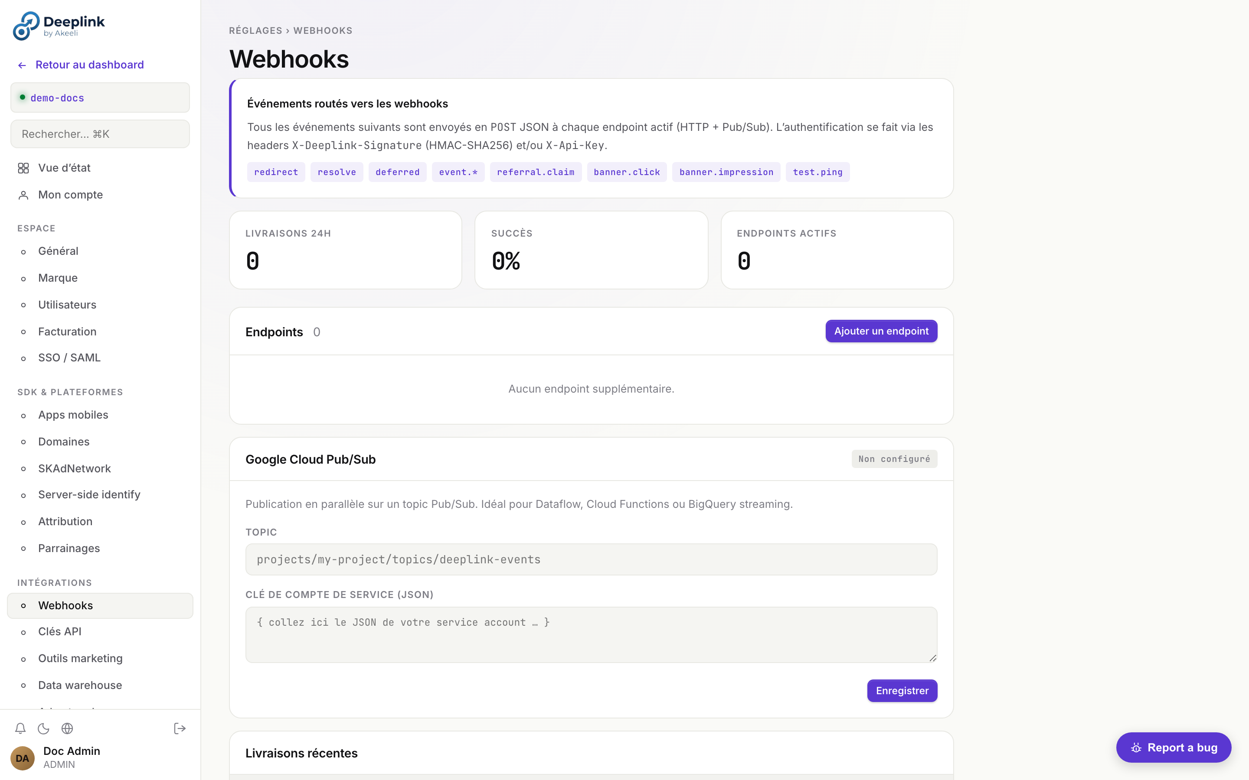The image size is (1249, 780).
Task: Click the test.ping tag
Action: coord(817,172)
